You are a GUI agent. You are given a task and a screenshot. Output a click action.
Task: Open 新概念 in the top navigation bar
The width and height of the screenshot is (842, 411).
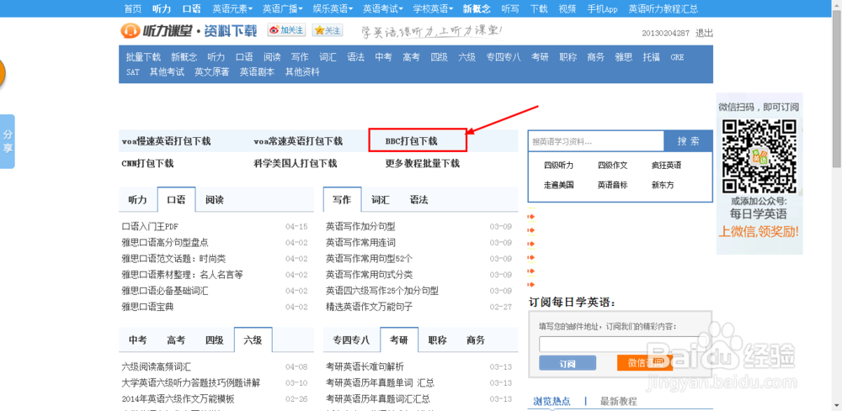tap(477, 8)
